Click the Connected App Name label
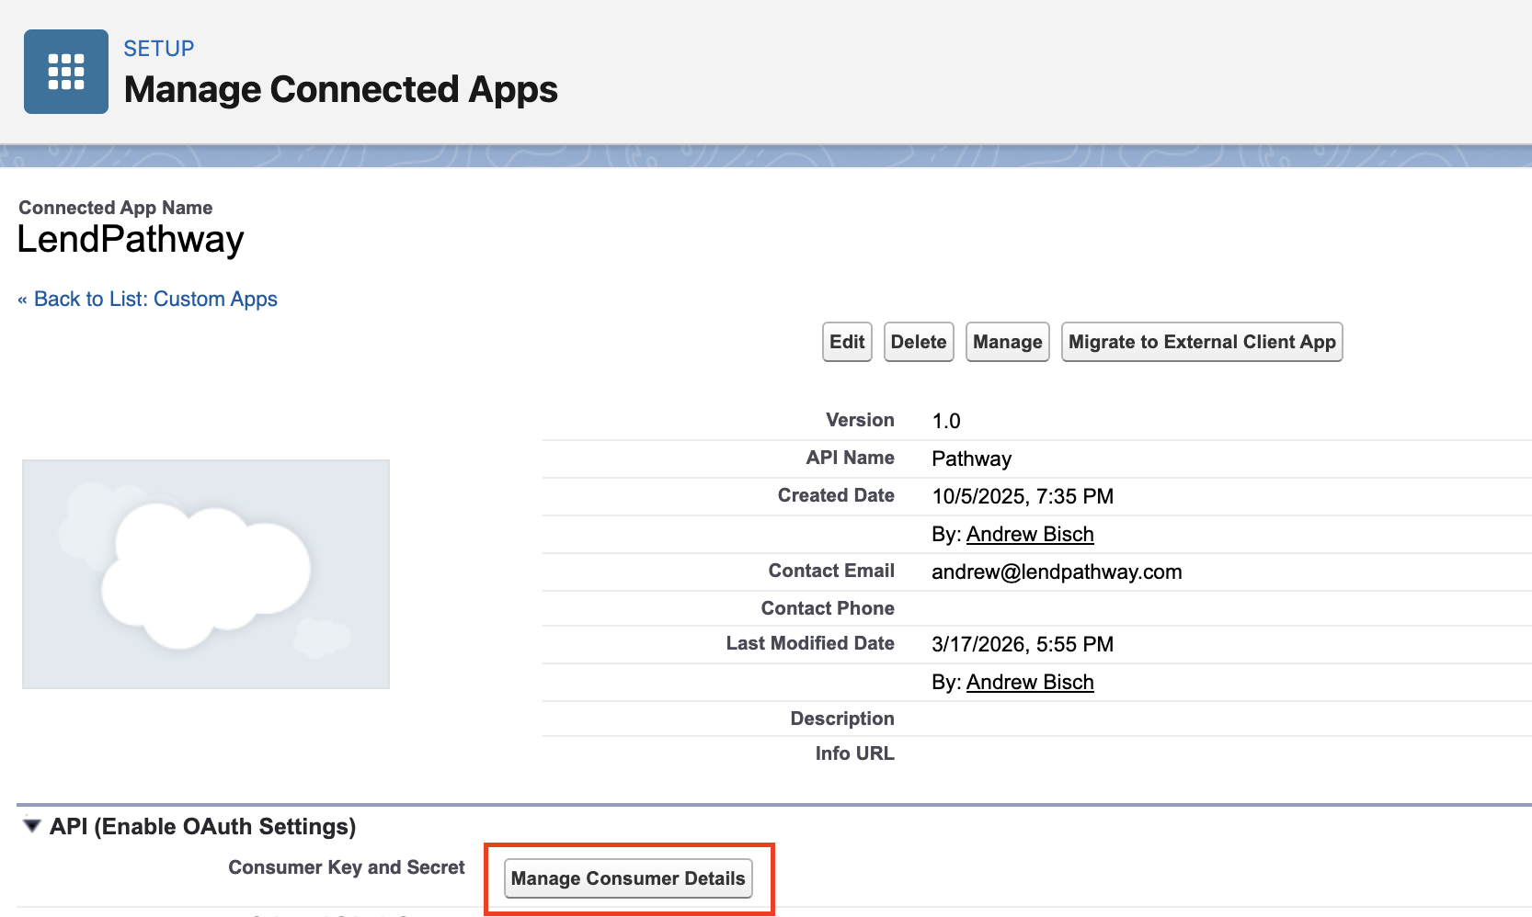The height and width of the screenshot is (917, 1532). pyautogui.click(x=116, y=208)
